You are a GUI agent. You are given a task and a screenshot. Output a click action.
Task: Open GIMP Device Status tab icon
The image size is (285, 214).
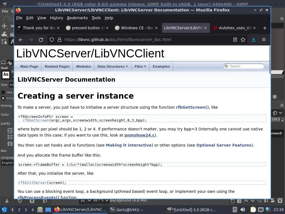point(9,63)
